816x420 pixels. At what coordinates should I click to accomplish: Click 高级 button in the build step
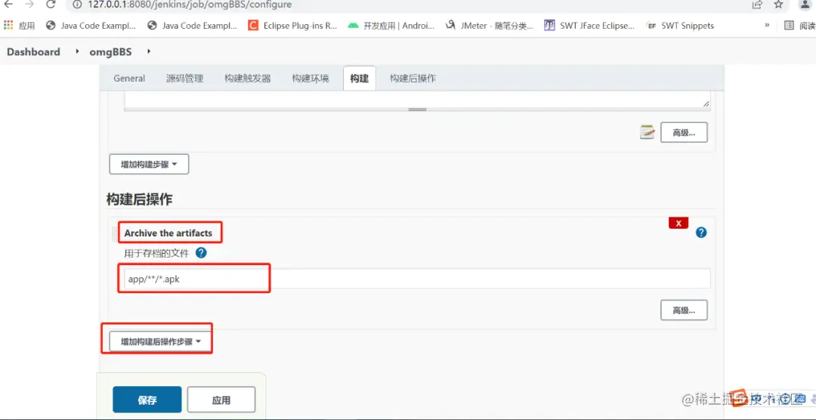pos(684,133)
